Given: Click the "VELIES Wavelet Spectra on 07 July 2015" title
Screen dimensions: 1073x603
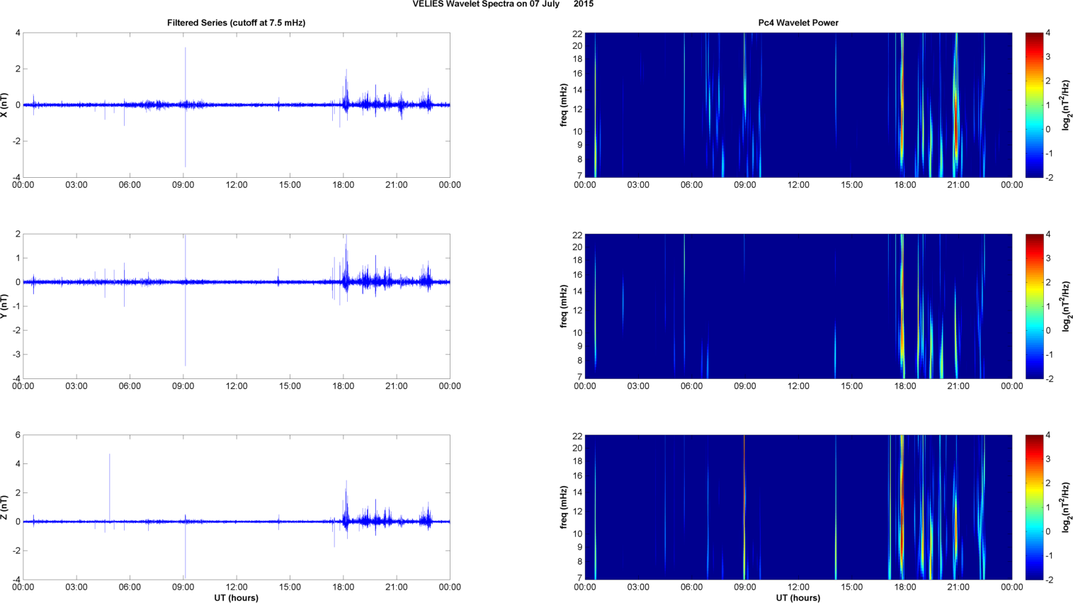Looking at the screenshot, I should (503, 4).
